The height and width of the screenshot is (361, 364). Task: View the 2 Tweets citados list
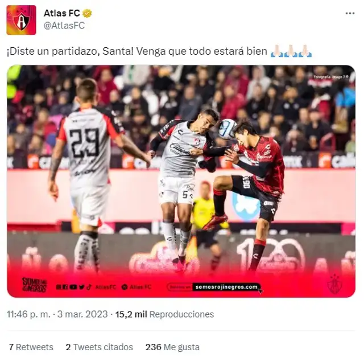100,347
